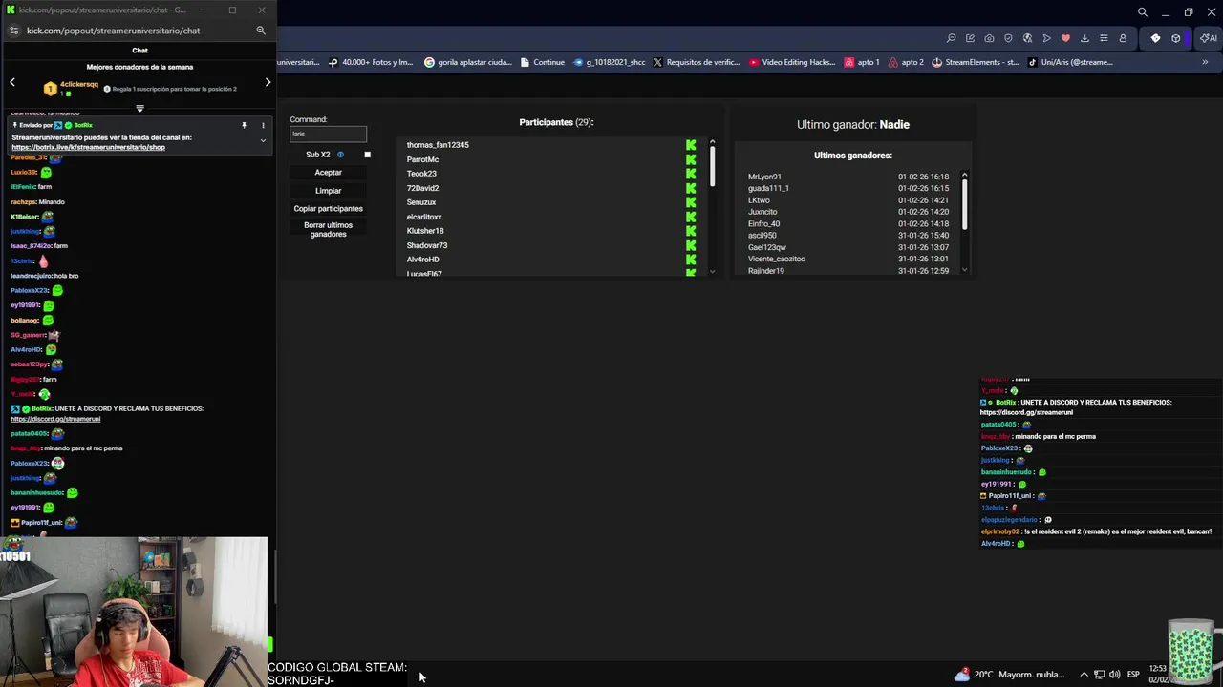Click the Aceptar button
Viewport: 1223px width, 687px height.
(x=328, y=173)
